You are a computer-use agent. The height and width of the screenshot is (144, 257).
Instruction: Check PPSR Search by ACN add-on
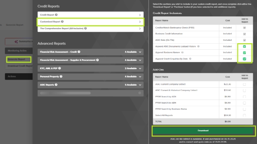(x=245, y=97)
